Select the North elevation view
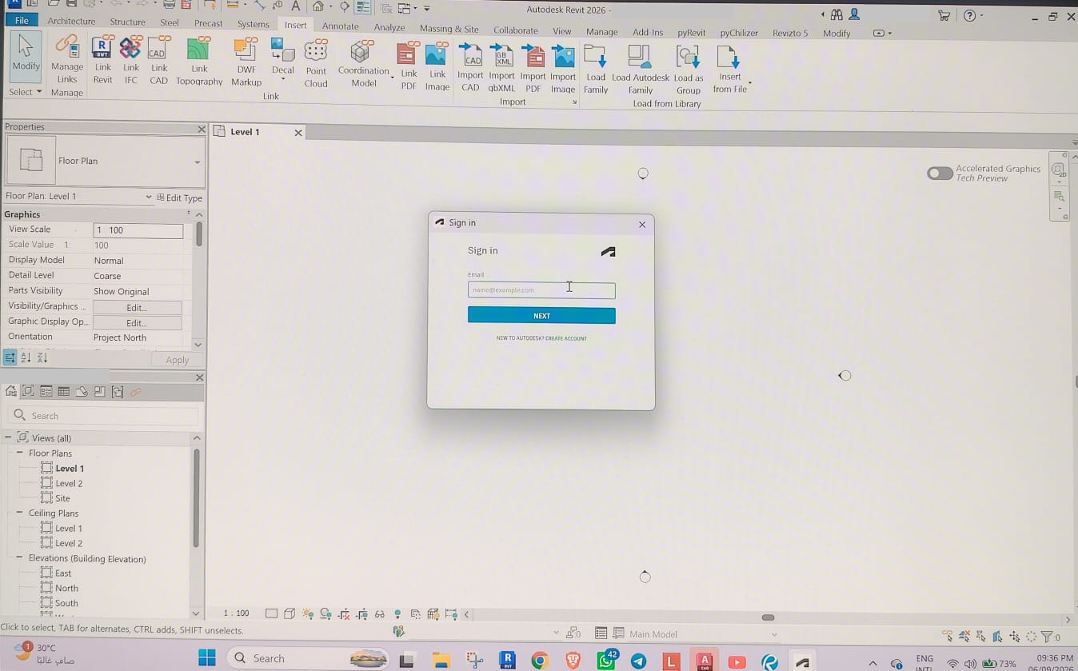This screenshot has height=671, width=1078. [x=66, y=589]
